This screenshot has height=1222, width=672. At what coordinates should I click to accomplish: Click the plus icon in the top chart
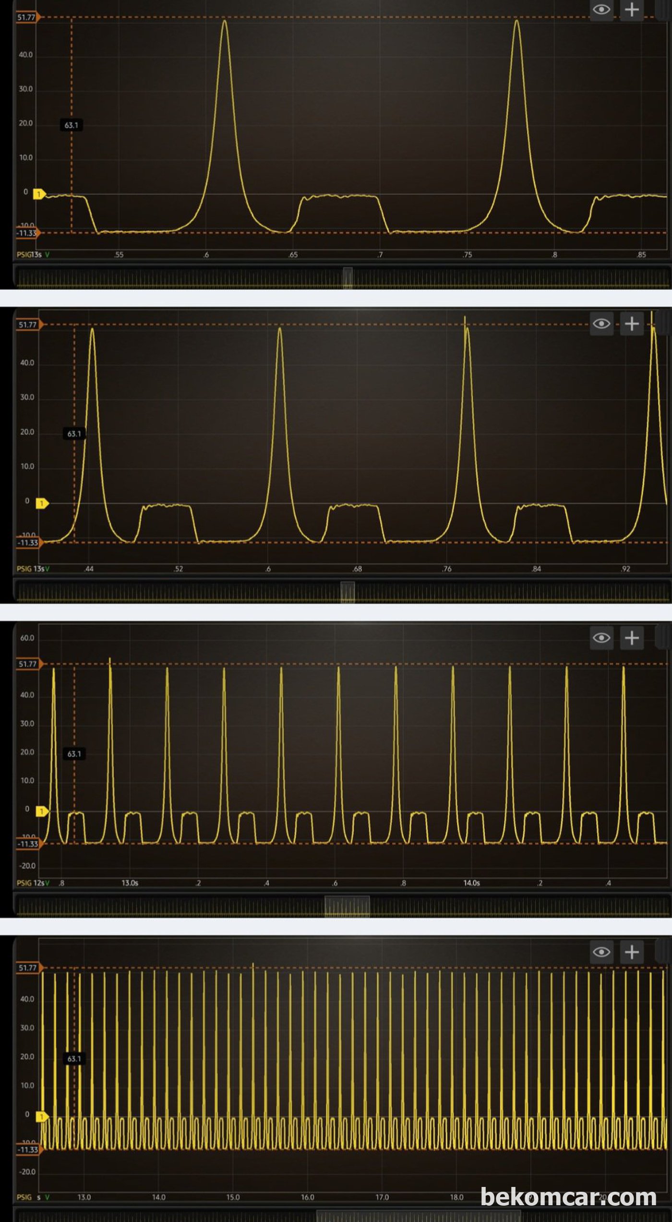click(632, 10)
